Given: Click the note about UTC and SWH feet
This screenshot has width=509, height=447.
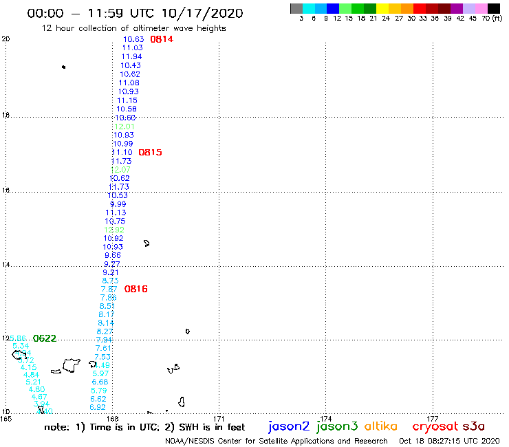Looking at the screenshot, I should coord(144,427).
